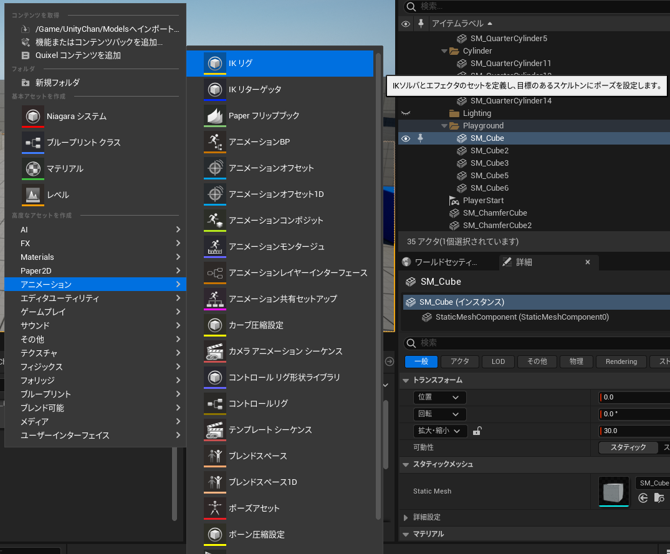The width and height of the screenshot is (670, 554).
Task: Click the アニメーションBP icon
Action: (215, 142)
